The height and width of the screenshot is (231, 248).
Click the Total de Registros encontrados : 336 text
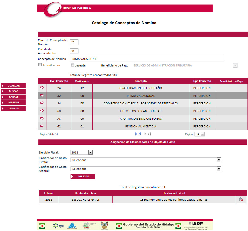pos(94,75)
